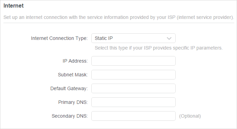Focus the IP Address input field
237x129 pixels.
[x=133, y=61]
